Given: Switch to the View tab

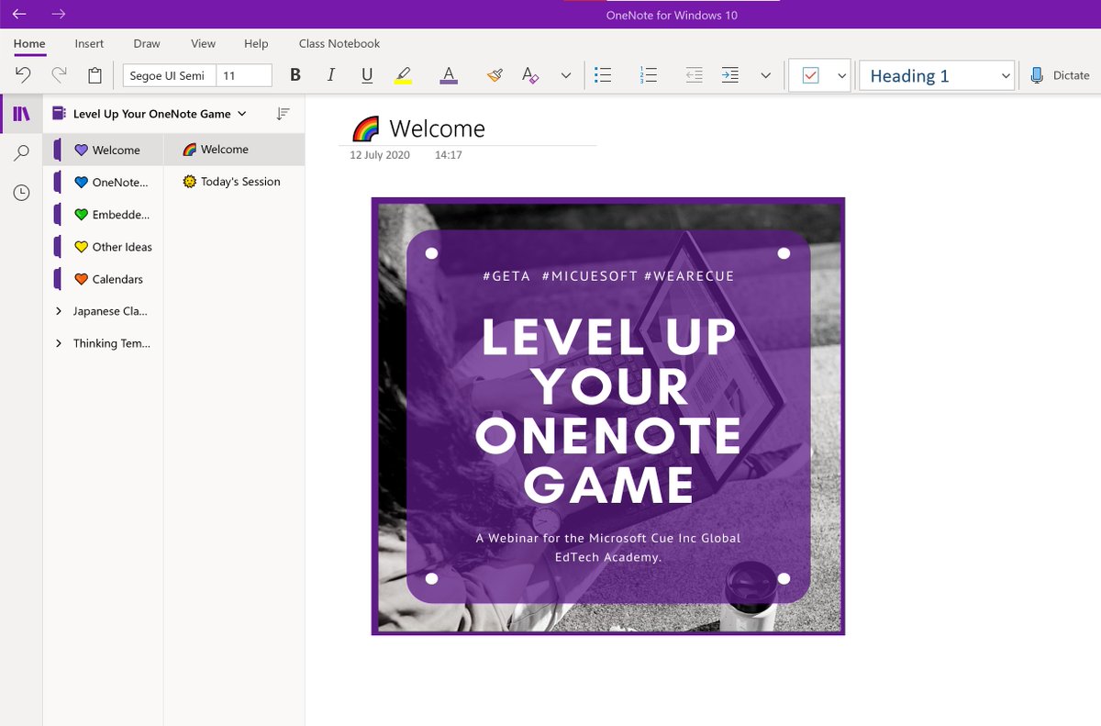Looking at the screenshot, I should (x=204, y=43).
